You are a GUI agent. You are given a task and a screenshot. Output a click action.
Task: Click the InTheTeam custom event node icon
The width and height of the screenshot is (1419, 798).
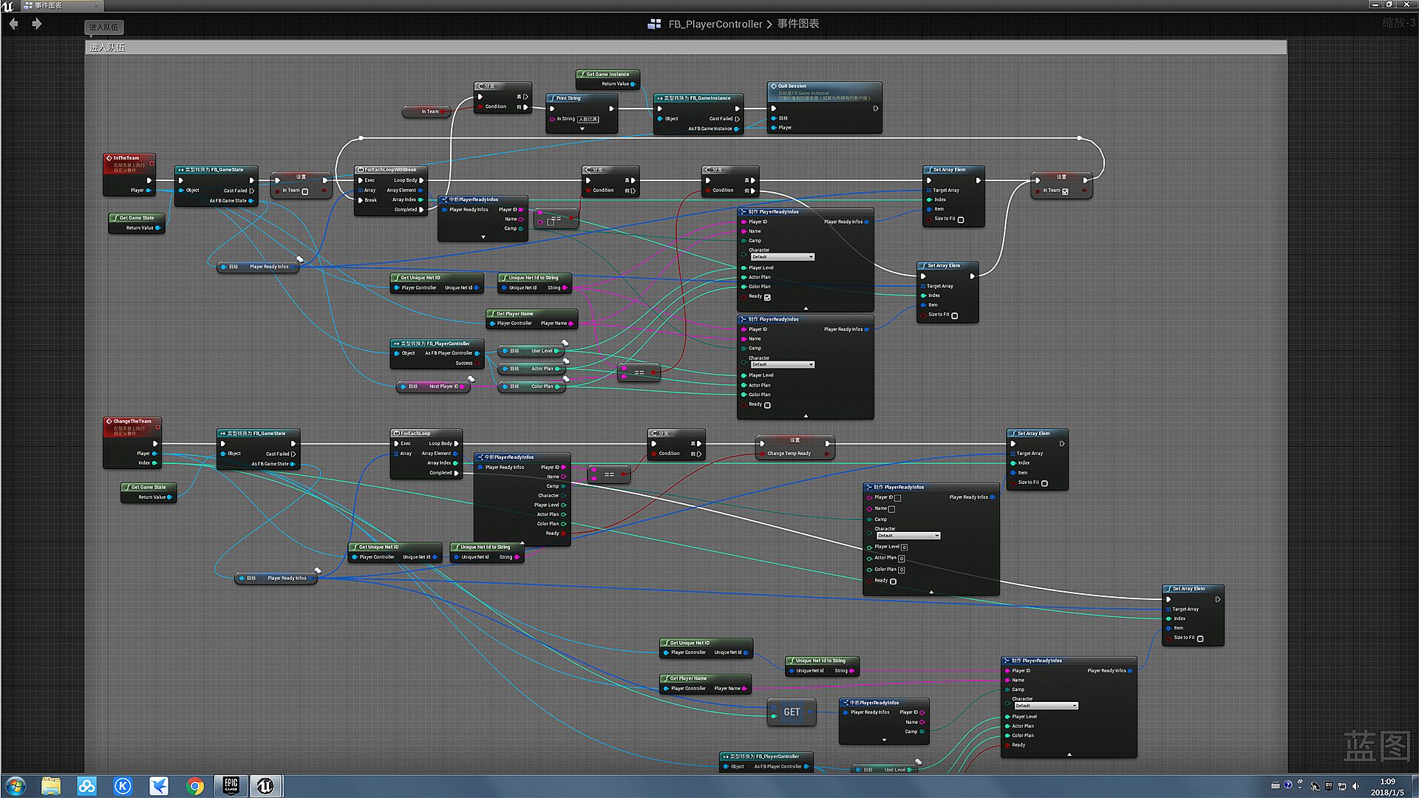109,158
